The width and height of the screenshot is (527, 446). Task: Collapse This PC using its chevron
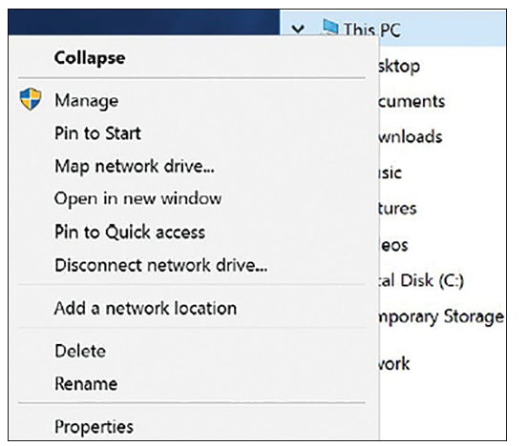[x=298, y=30]
